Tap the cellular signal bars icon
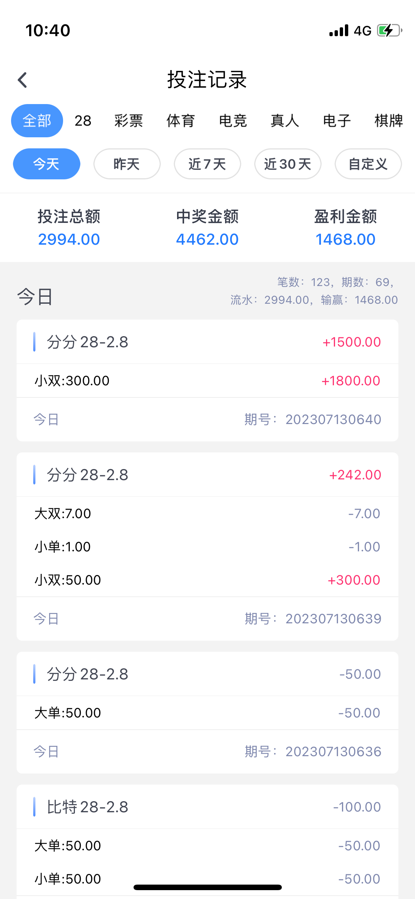This screenshot has height=899, width=415. [x=339, y=30]
